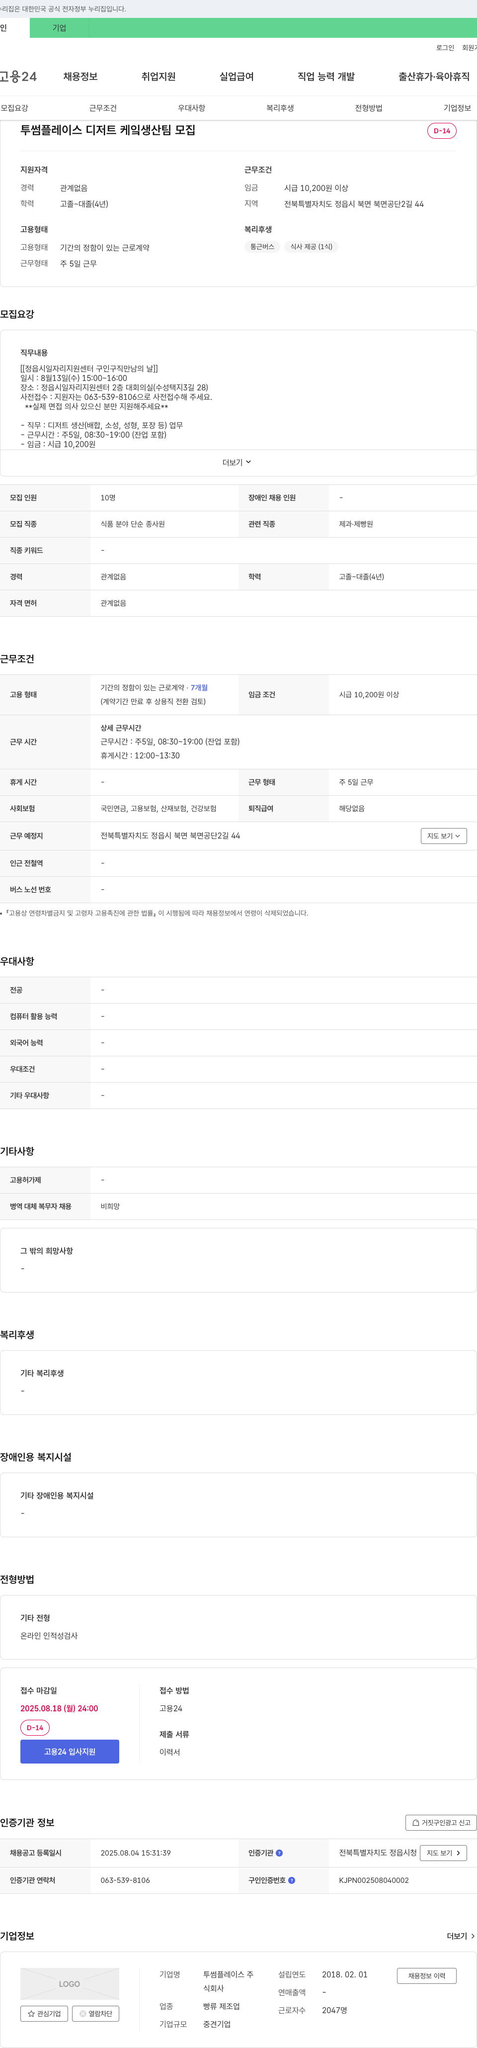This screenshot has width=477, height=2048.
Task: Click deadline 2025.08.18 (월) 24:00
Action: (x=60, y=1708)
